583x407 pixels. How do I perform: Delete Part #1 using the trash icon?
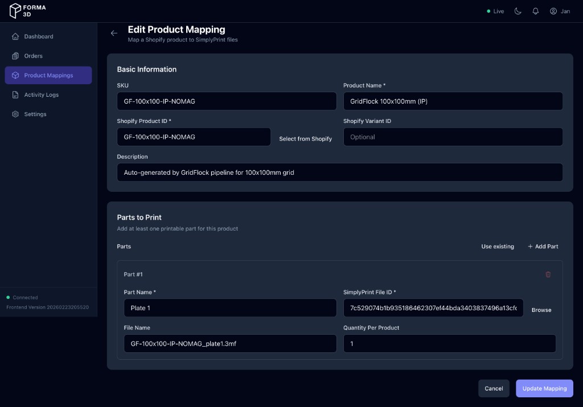point(548,274)
